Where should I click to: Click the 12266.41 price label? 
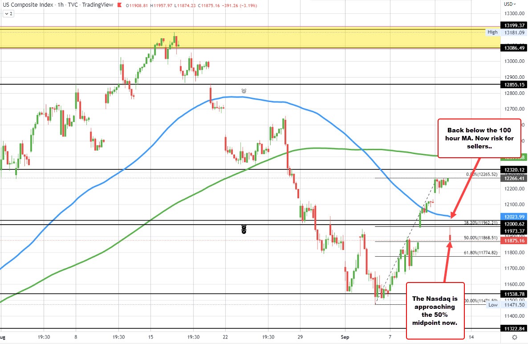pos(514,178)
